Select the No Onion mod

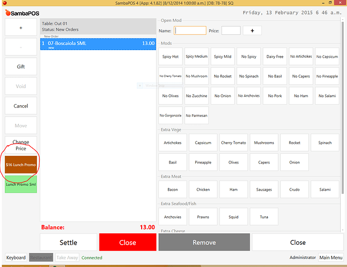222,96
